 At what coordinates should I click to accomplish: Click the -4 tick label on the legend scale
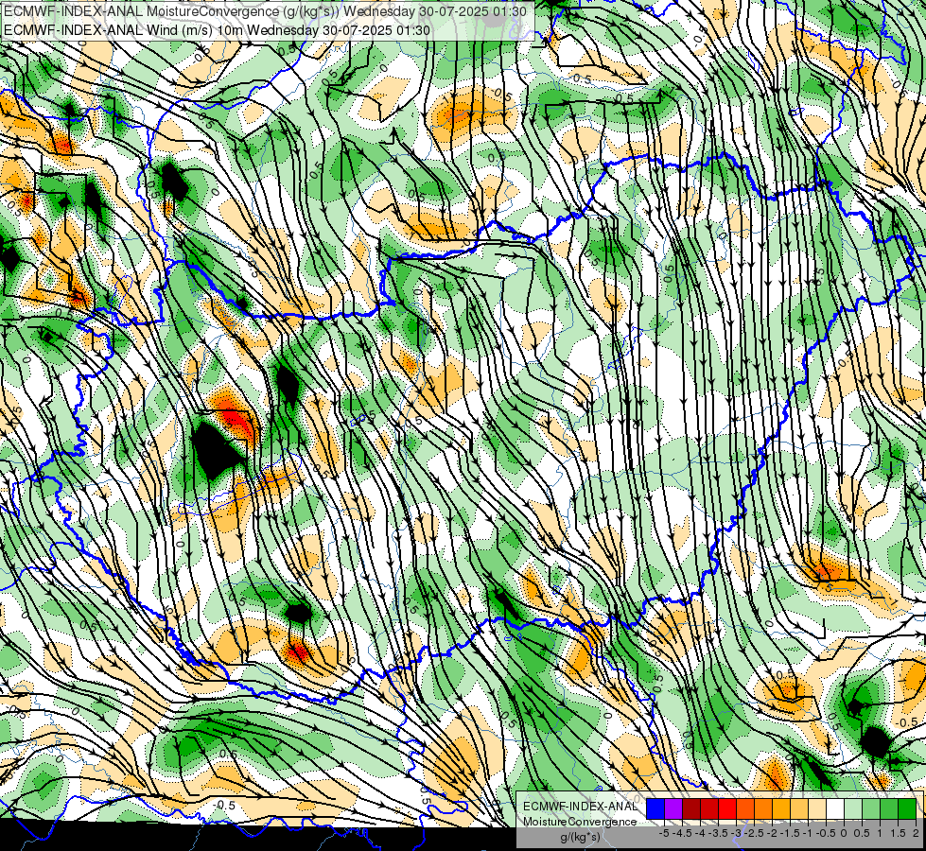(x=700, y=833)
